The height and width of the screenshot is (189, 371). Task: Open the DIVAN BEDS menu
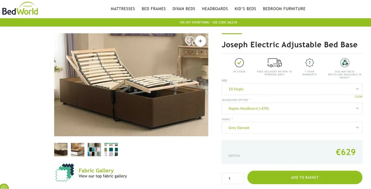pos(184,9)
